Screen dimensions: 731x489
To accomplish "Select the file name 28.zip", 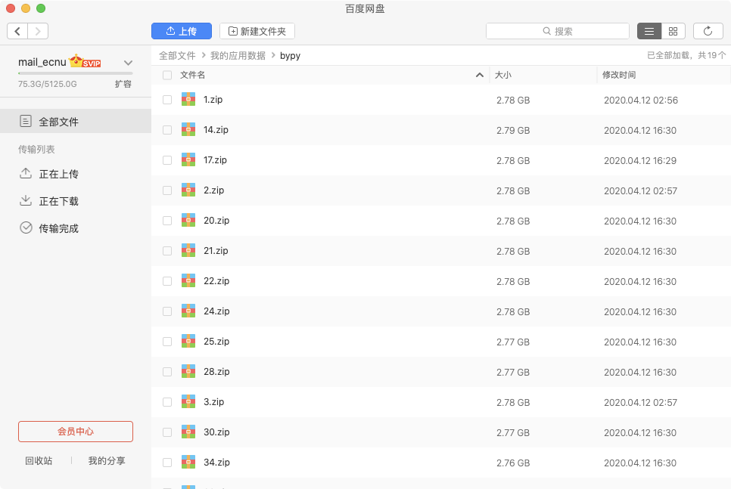I will [x=216, y=372].
